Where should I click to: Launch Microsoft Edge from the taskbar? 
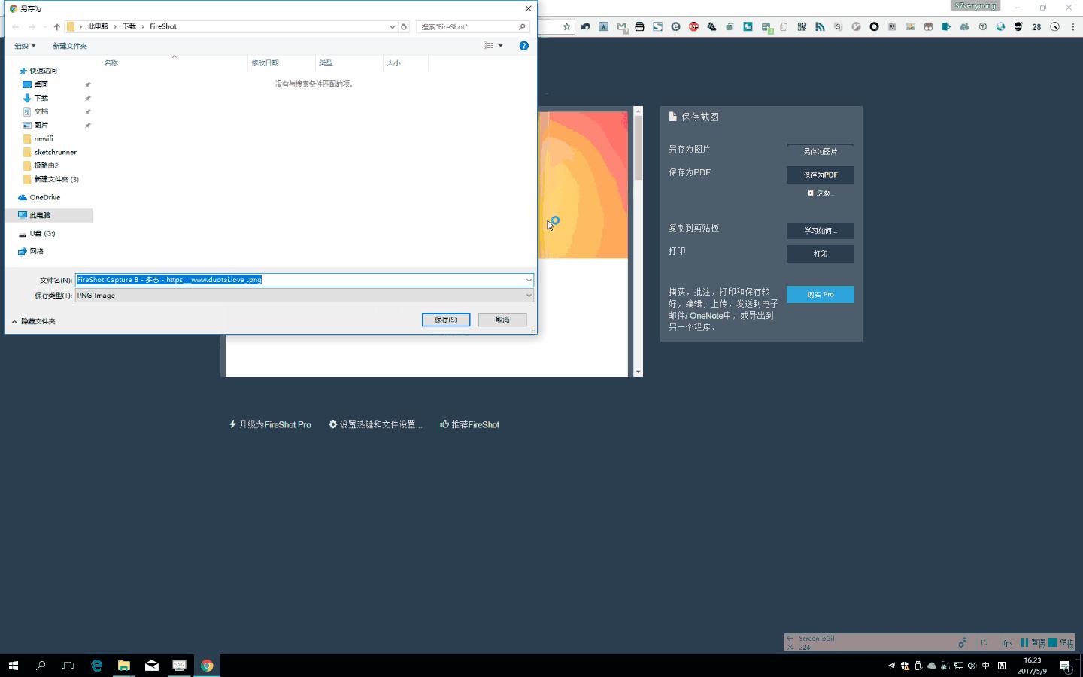click(x=96, y=666)
